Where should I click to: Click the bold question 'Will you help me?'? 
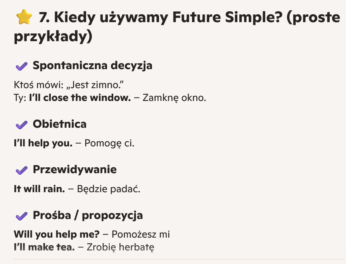[x=57, y=234]
